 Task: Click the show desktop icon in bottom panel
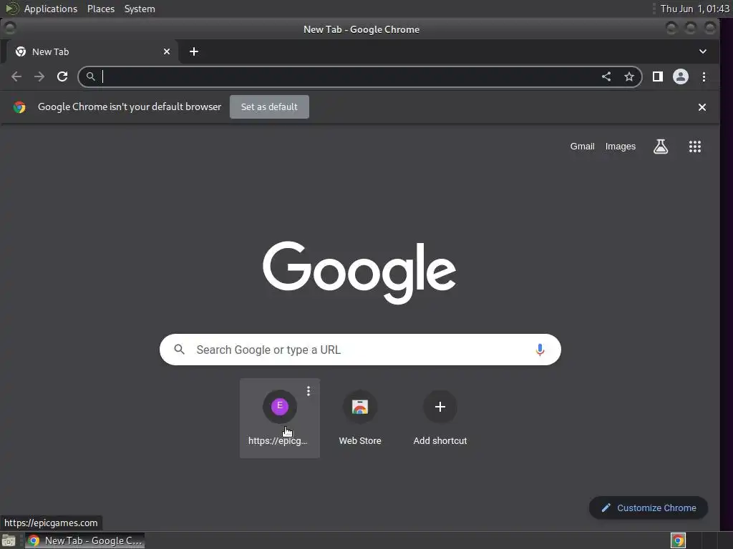[9, 540]
